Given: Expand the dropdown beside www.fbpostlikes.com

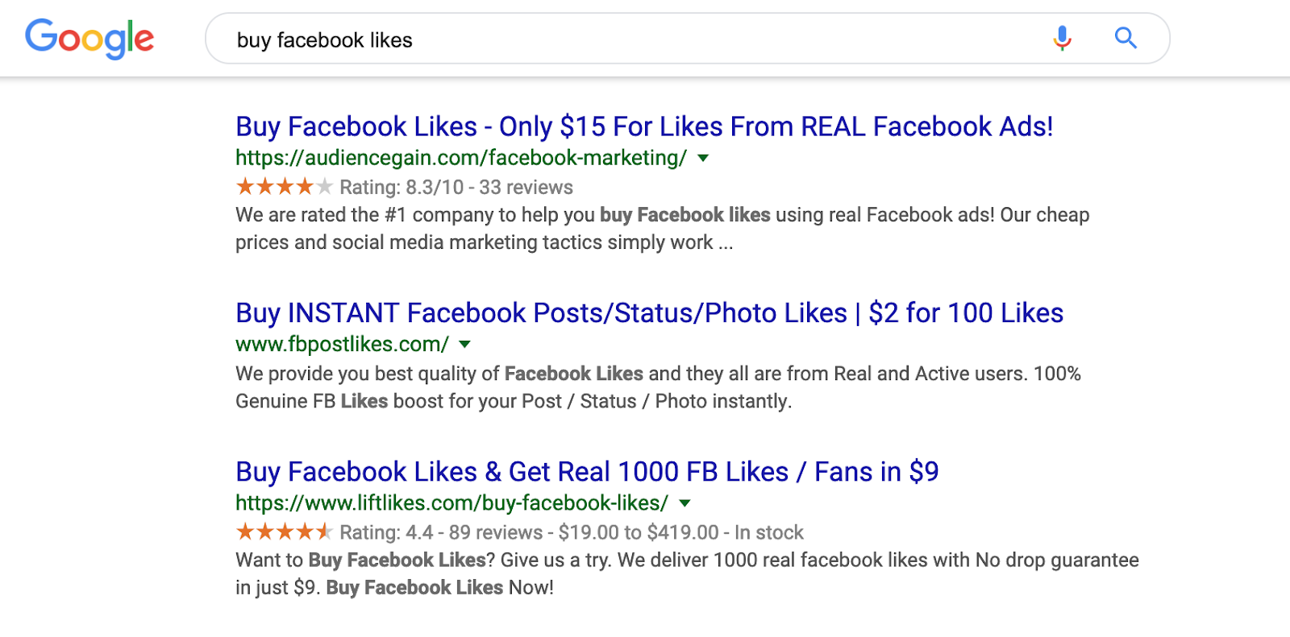Looking at the screenshot, I should click(465, 345).
